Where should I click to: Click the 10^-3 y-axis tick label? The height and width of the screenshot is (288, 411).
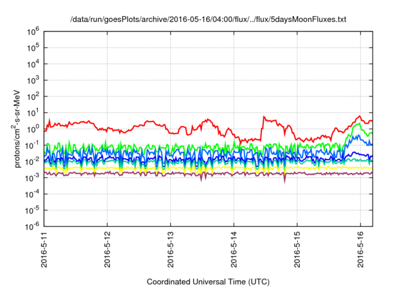point(33,178)
